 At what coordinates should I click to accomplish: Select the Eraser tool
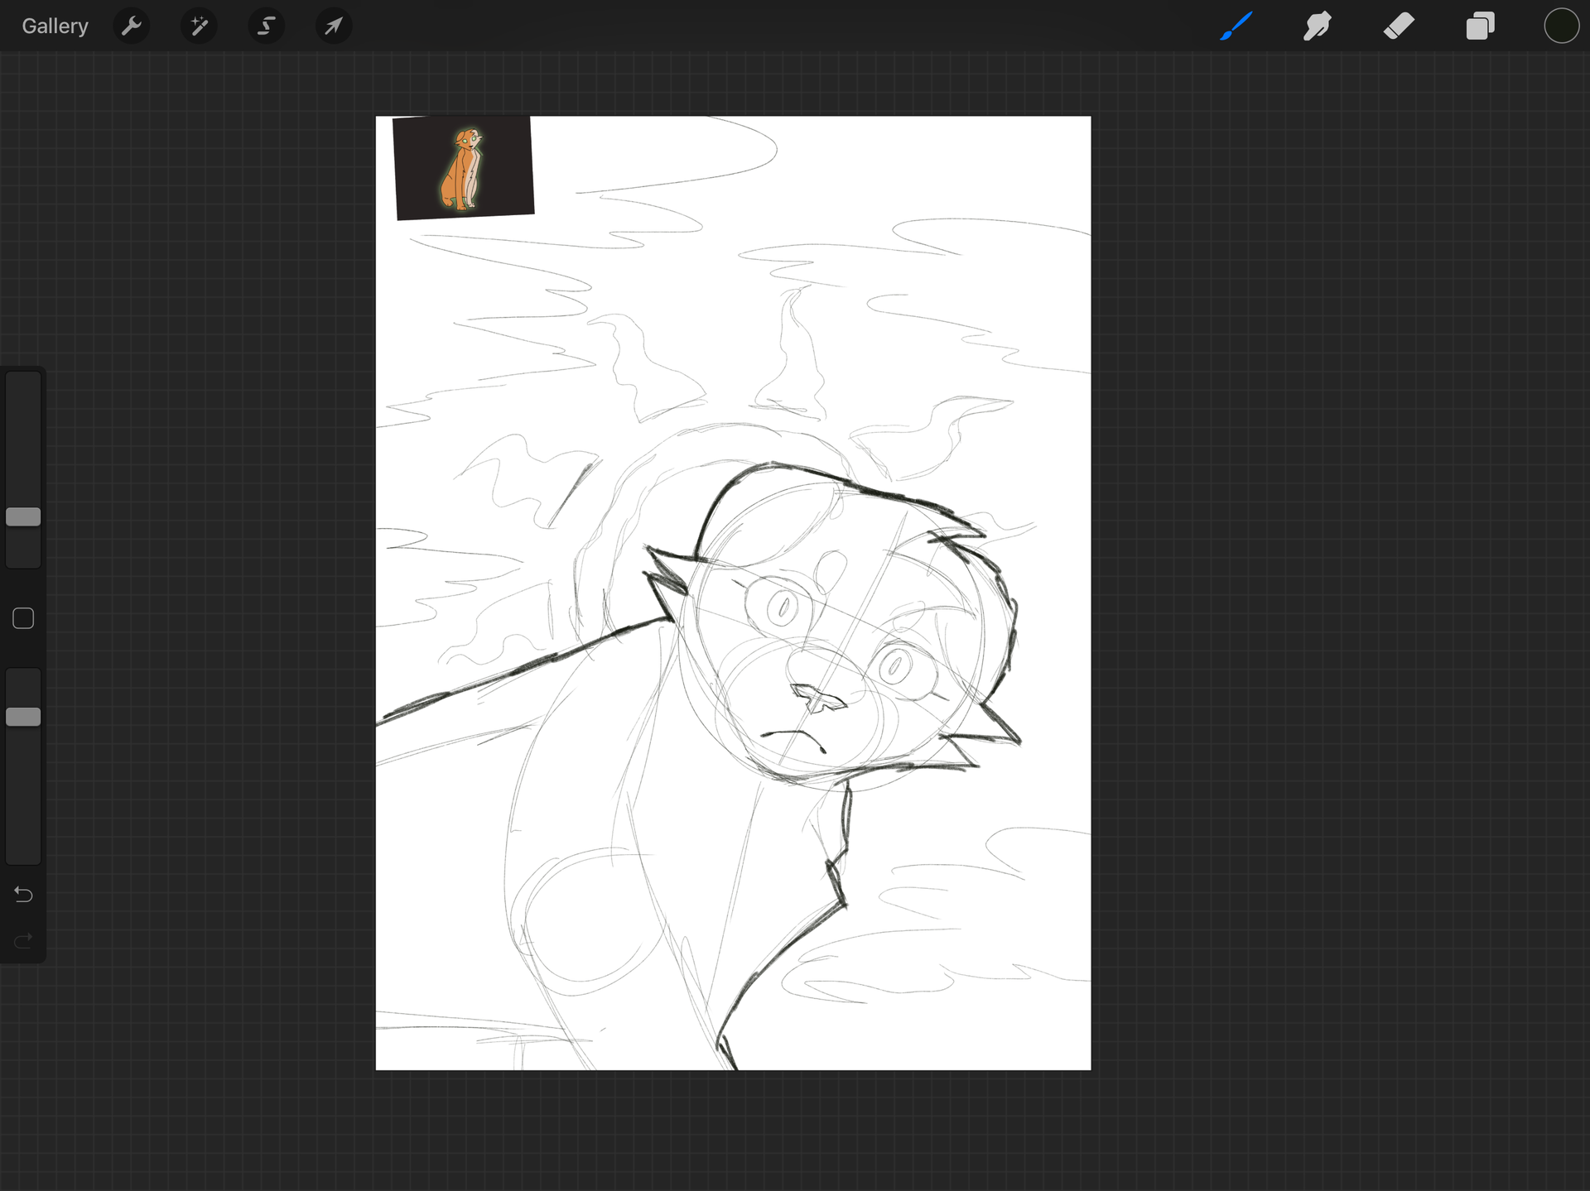tap(1399, 26)
